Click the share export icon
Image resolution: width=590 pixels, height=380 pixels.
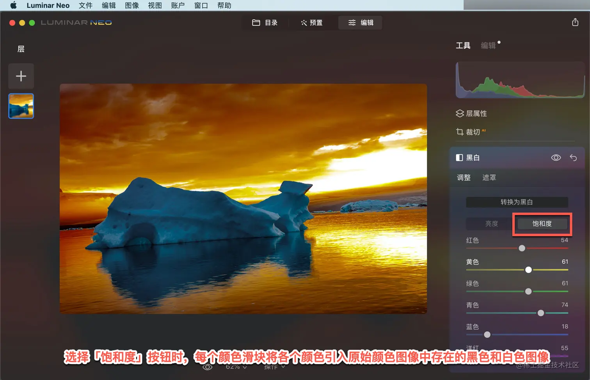(x=575, y=22)
